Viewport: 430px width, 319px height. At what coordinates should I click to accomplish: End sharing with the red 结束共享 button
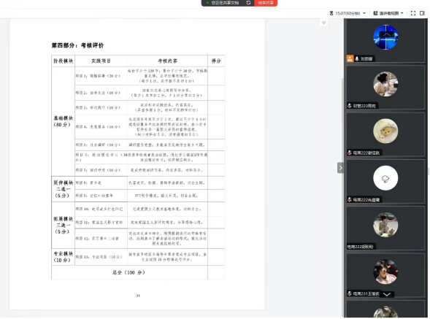[x=266, y=3]
